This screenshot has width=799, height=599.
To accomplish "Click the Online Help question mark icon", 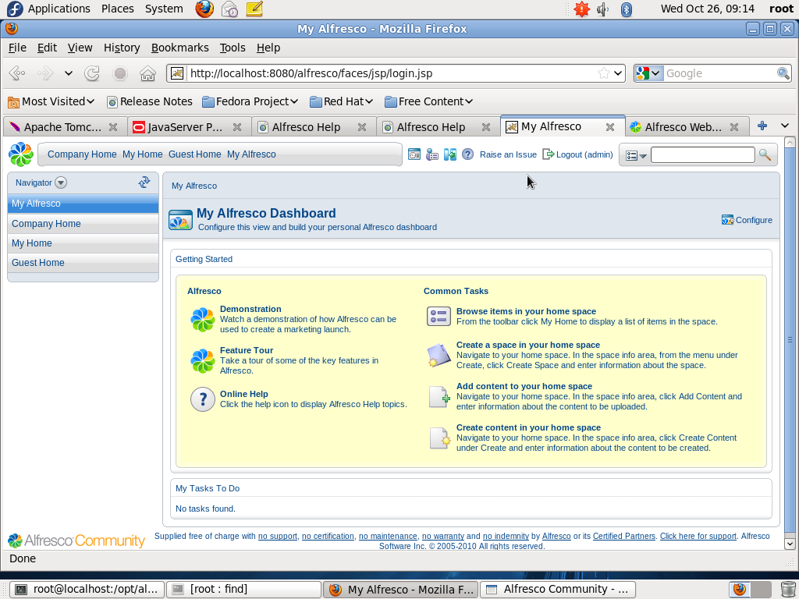I will click(x=202, y=399).
